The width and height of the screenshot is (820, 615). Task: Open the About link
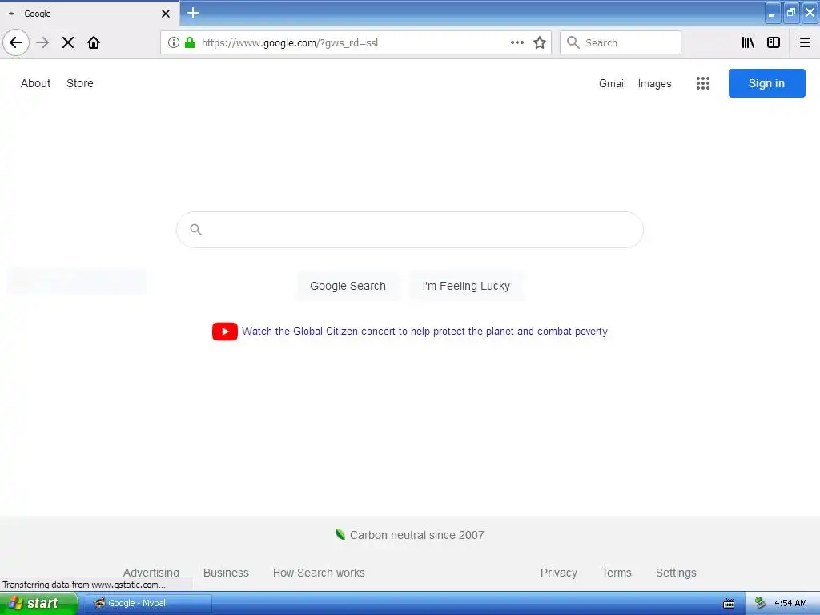point(35,83)
